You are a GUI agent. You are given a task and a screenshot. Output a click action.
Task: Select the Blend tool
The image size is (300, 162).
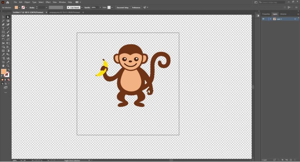8,55
